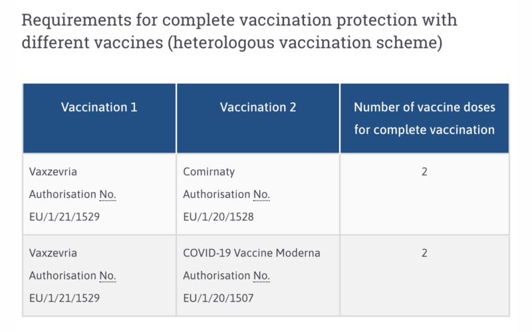Select EU/1/21/1529 in the first table row
Image resolution: width=532 pixels, height=332 pixels.
coord(65,217)
